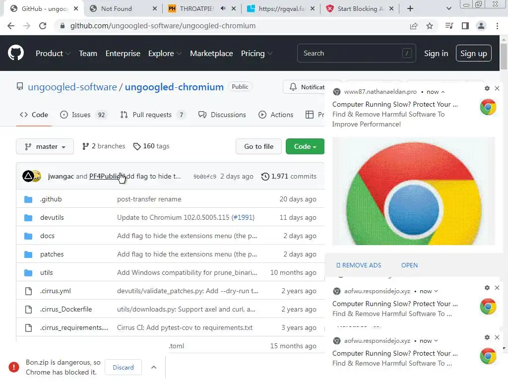Image resolution: width=508 pixels, height=381 pixels.
Task: Mute the THROATPIE tab speaker icon
Action: (x=223, y=9)
